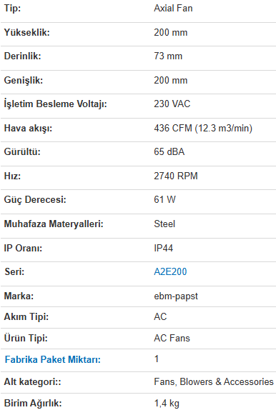
Task: Select the IP44 rating value
Action: pos(164,248)
